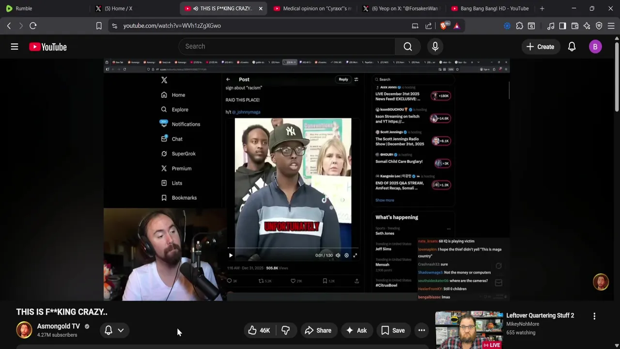Open Brave Playlist music note icon
The image size is (620, 349).
pyautogui.click(x=551, y=26)
